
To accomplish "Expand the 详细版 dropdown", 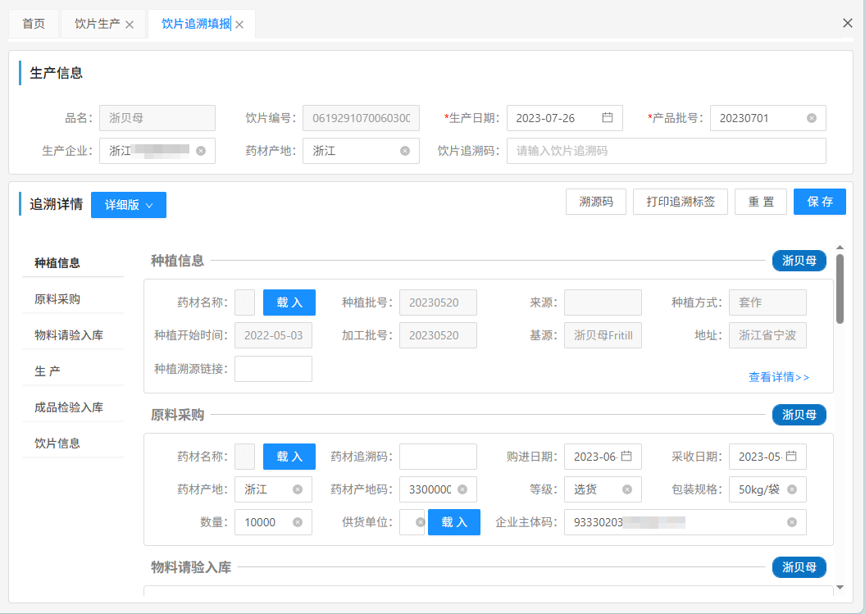I will pos(129,205).
